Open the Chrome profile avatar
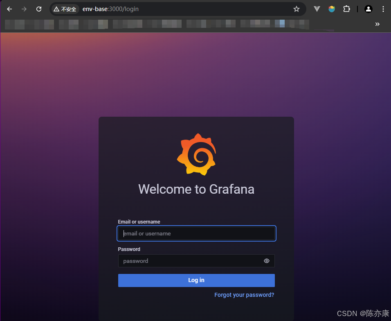Image resolution: width=391 pixels, height=321 pixels. pyautogui.click(x=369, y=9)
